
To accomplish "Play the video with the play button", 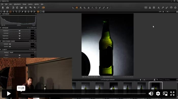I will [x=9, y=94].
